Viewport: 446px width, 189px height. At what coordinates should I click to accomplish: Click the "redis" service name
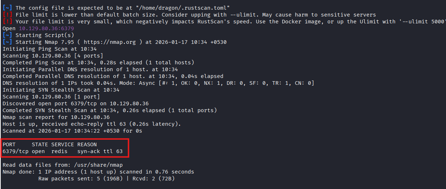pyautogui.click(x=59, y=151)
